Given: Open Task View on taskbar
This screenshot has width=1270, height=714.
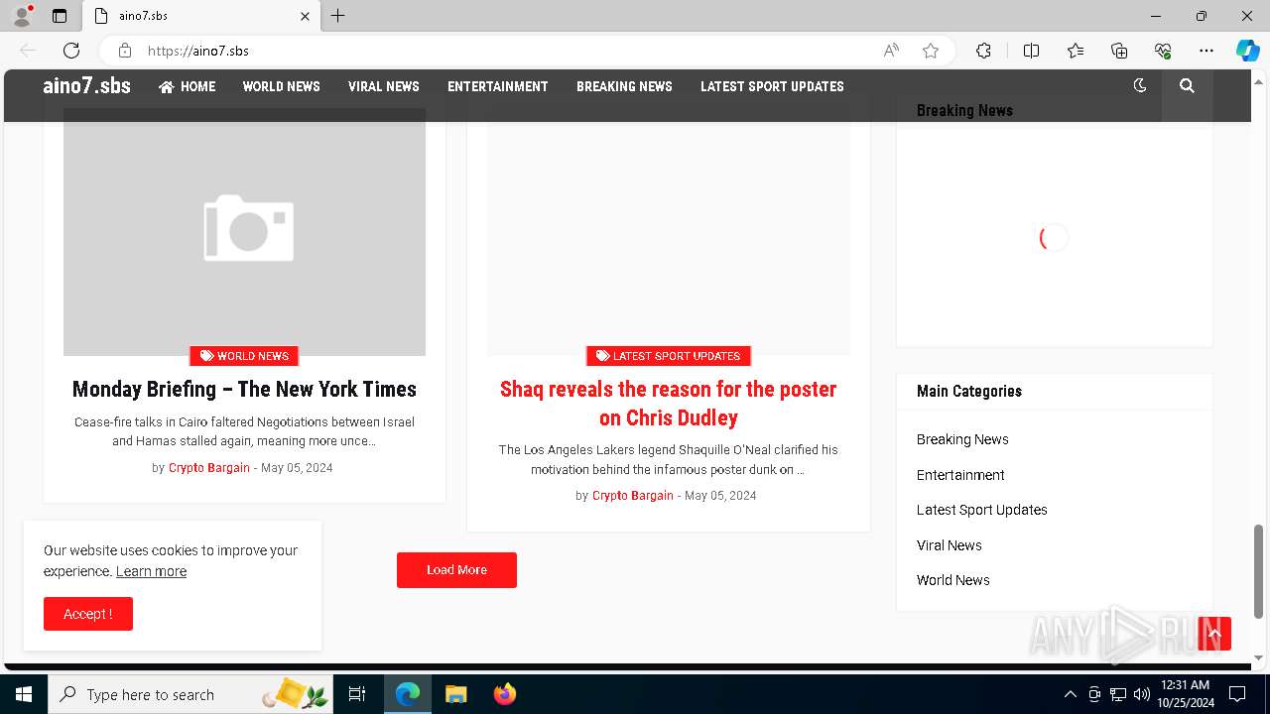Looking at the screenshot, I should tap(357, 694).
